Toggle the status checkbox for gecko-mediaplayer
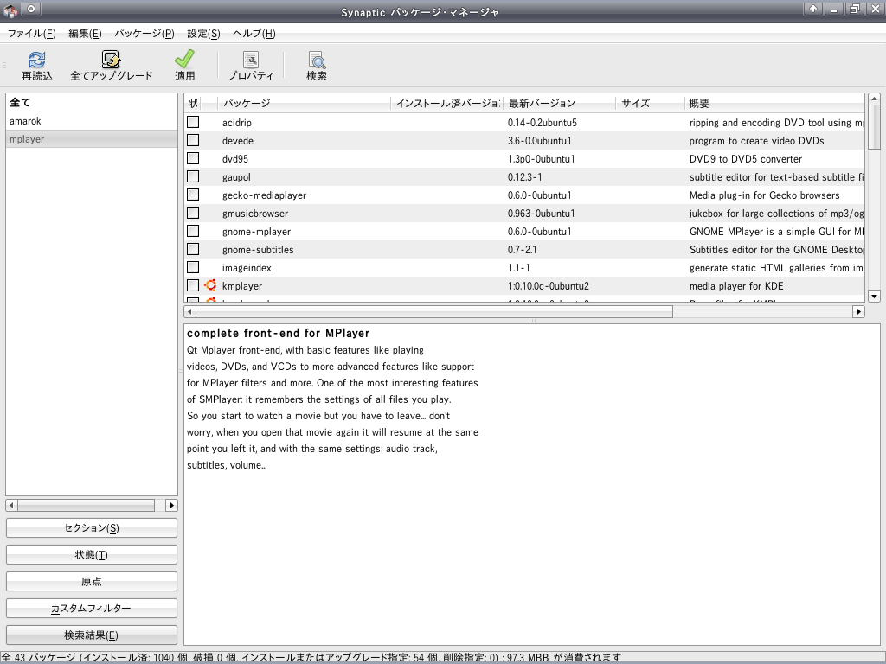 click(x=193, y=195)
